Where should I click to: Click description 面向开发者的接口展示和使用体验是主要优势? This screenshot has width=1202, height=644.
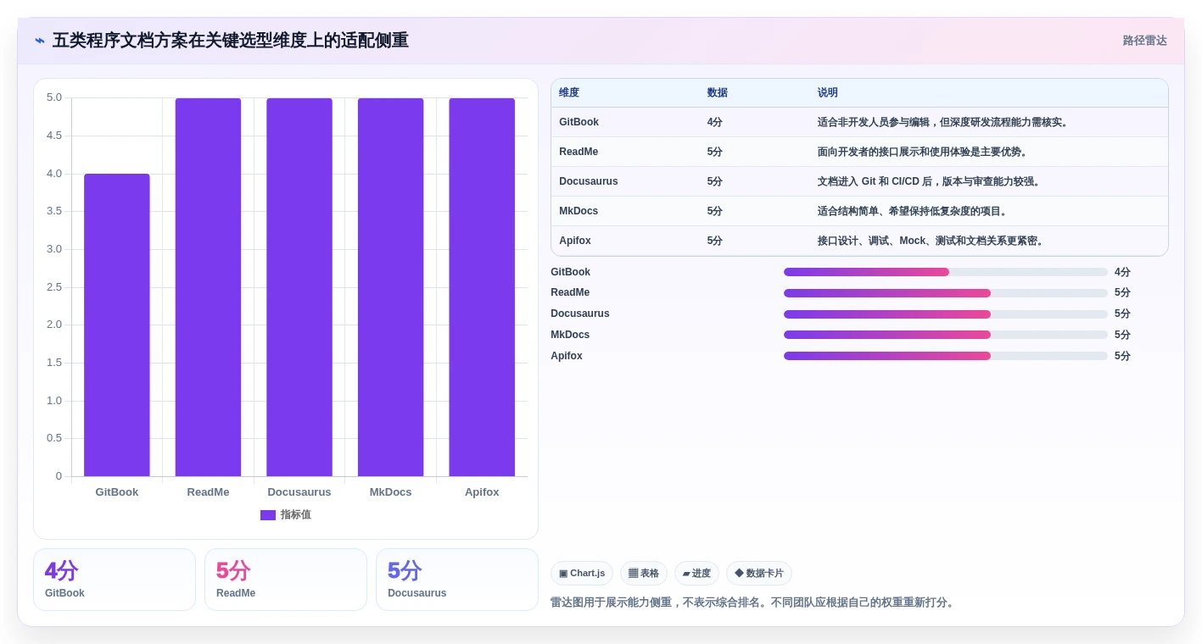(x=924, y=152)
